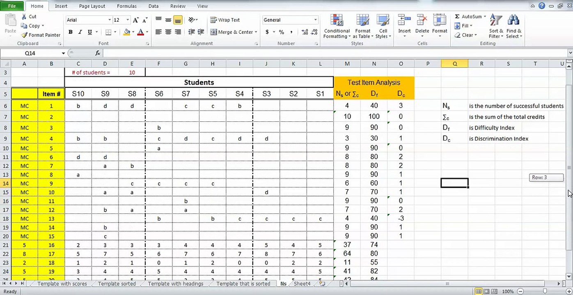Open Find & Select menu
This screenshot has width=573, height=295.
514,26
